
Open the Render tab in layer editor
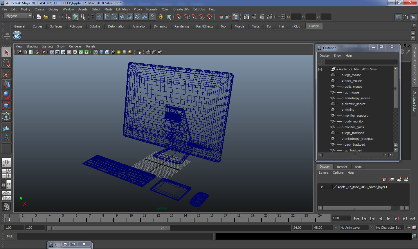pos(342,167)
